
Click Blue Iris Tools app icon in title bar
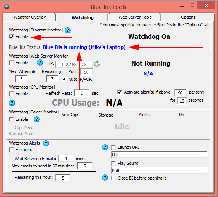click(7, 7)
